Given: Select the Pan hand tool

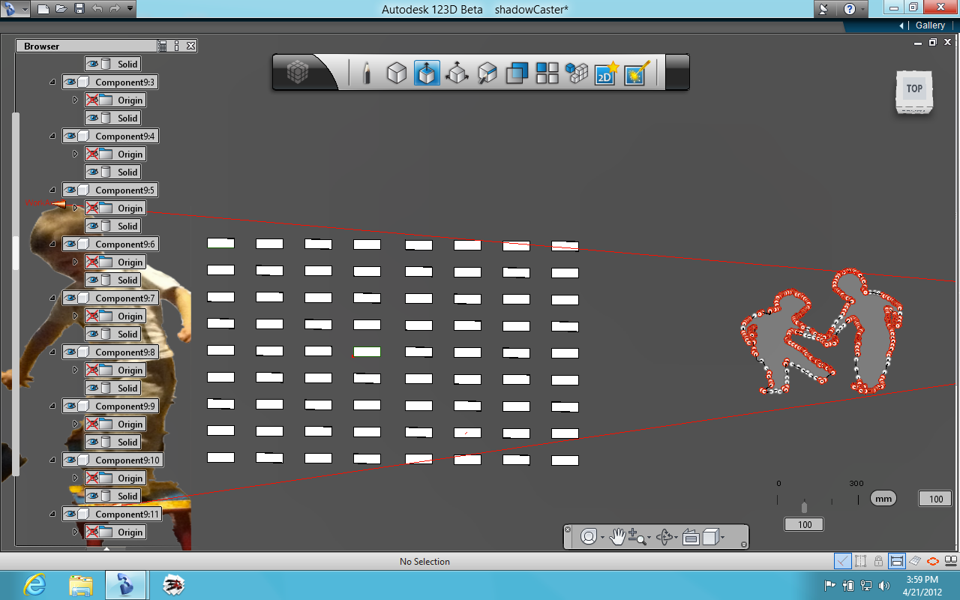Looking at the screenshot, I should [617, 537].
